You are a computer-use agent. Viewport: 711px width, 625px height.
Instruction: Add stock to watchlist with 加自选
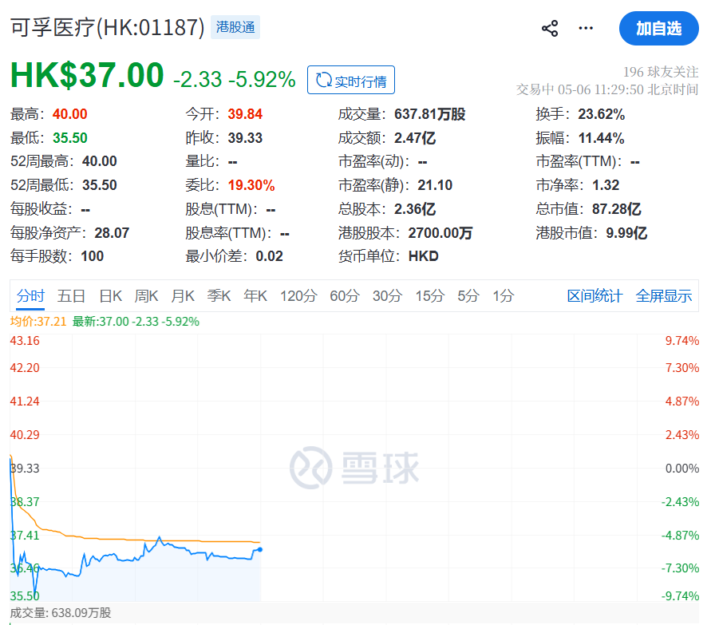658,29
